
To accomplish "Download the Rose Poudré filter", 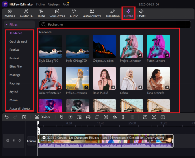I will 113,87.
